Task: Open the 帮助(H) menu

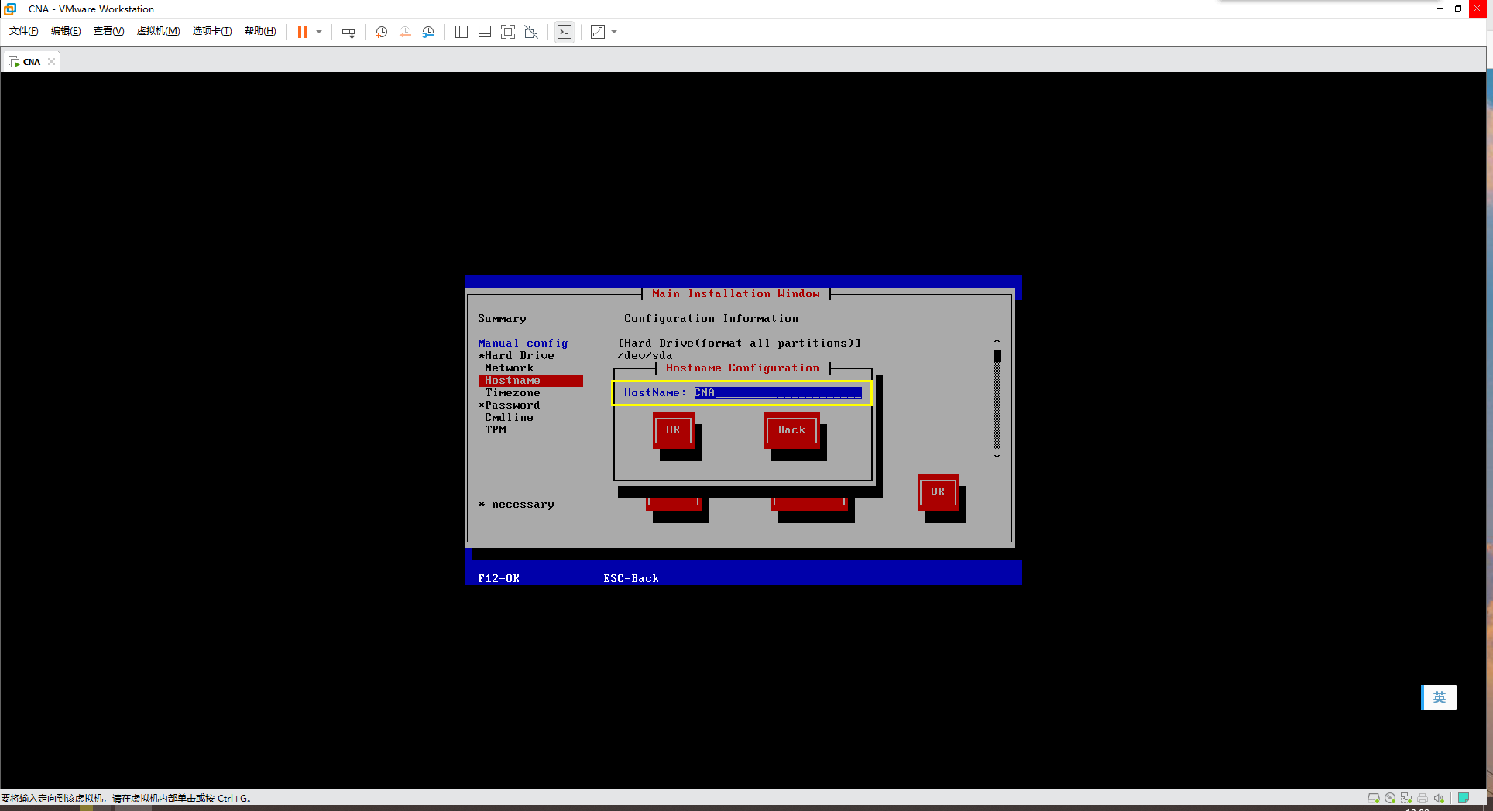Action: coord(260,31)
